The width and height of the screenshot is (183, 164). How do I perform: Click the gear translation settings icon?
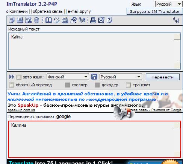74,20
